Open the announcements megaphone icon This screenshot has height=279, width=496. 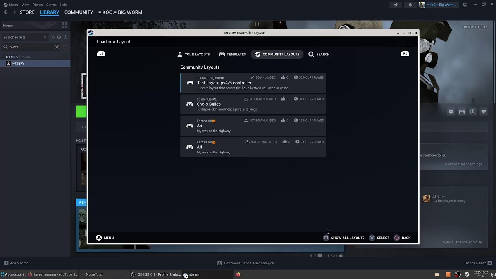(x=396, y=5)
